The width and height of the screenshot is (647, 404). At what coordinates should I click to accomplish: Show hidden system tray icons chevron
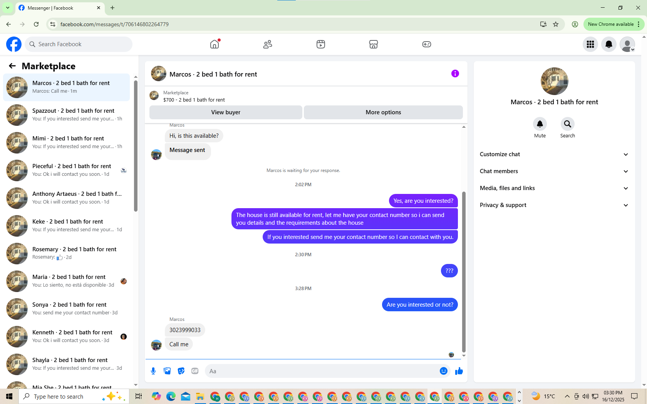point(567,396)
